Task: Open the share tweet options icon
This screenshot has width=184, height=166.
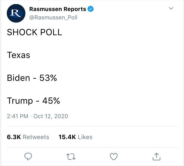Action: (156, 156)
